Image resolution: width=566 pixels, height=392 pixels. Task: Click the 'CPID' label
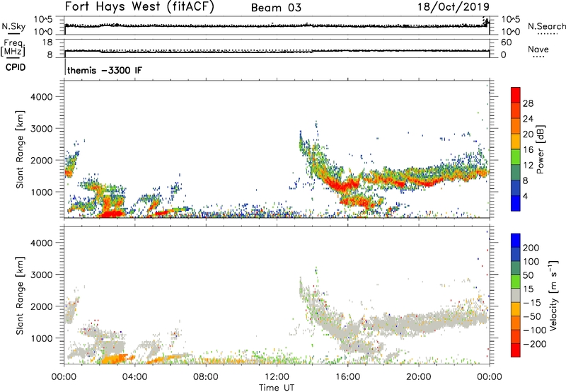pos(16,67)
